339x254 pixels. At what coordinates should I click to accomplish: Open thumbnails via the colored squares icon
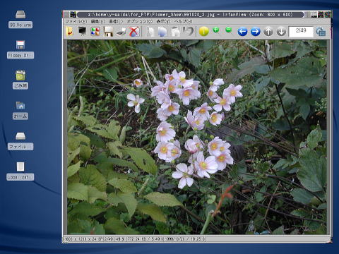tap(95, 32)
